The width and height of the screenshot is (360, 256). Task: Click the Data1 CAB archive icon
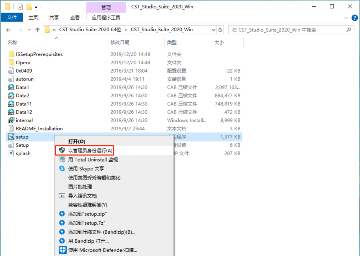[x=11, y=87]
